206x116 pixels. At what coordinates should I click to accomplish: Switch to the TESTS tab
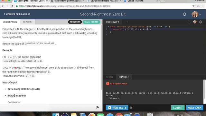pyautogui.click(x=109, y=77)
